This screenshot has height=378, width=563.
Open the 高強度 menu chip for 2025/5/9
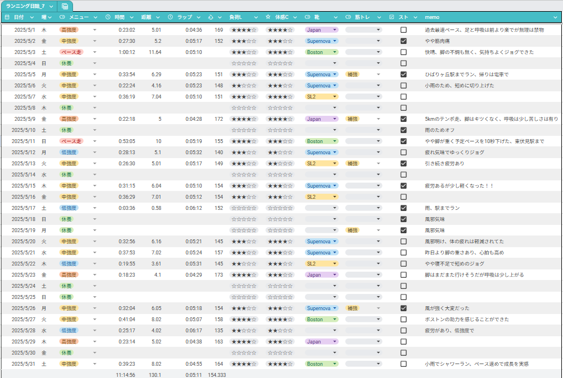click(x=69, y=119)
